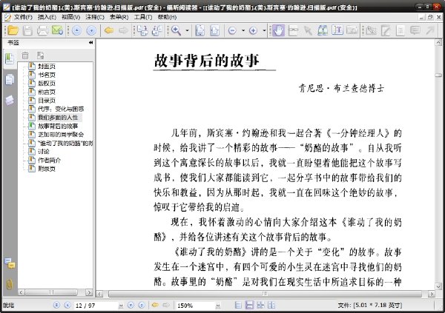Select the Hand tool

click(x=278, y=30)
